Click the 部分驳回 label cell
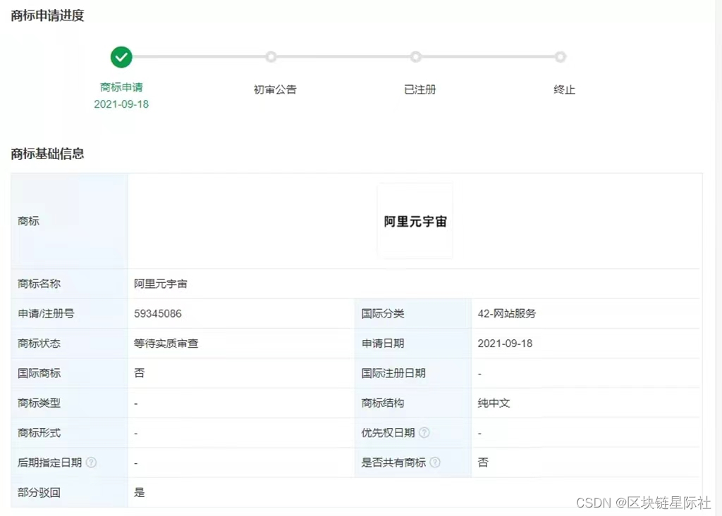 (x=69, y=492)
